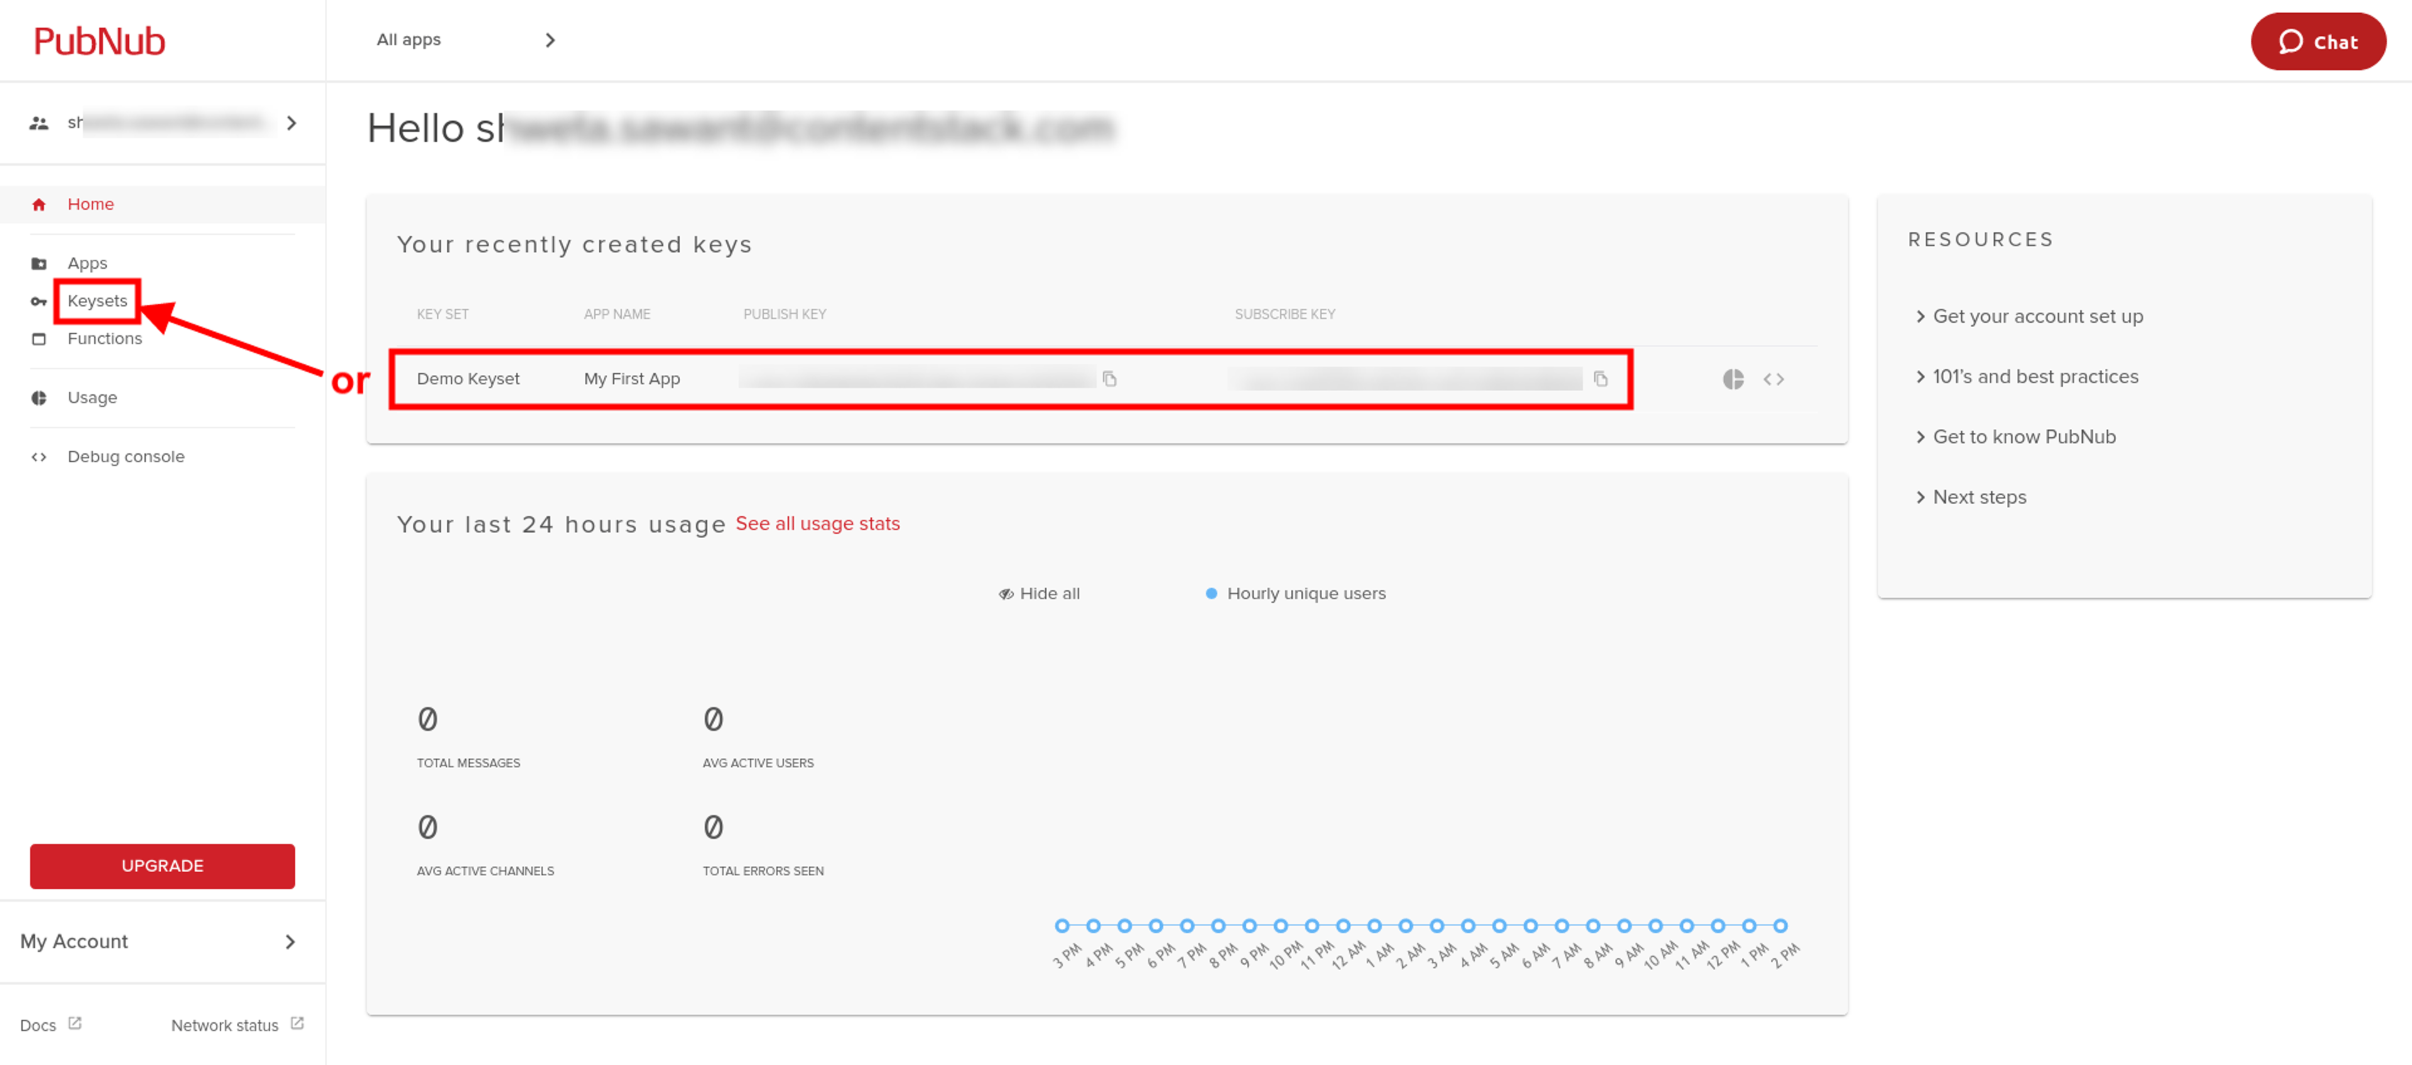The image size is (2412, 1065).
Task: Copy the publish key
Action: click(1109, 378)
